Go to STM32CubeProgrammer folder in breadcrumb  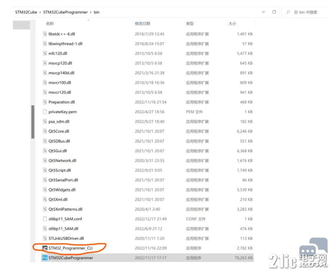65,12
